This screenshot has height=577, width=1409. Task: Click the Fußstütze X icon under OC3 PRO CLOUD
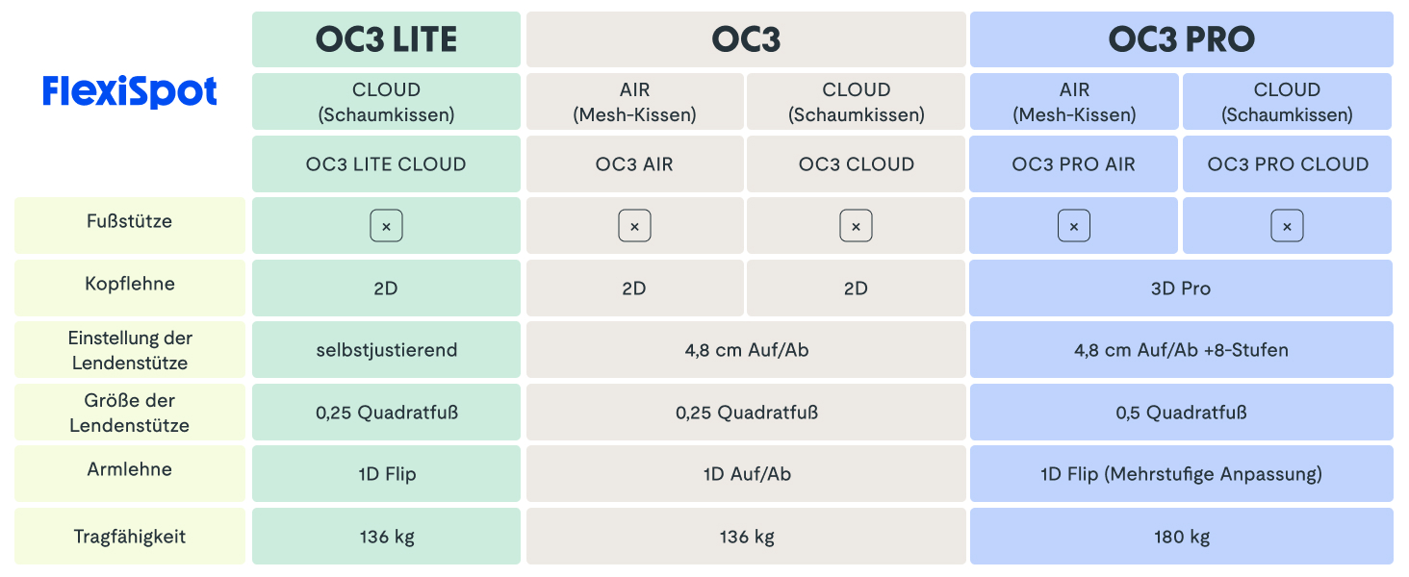1287,227
